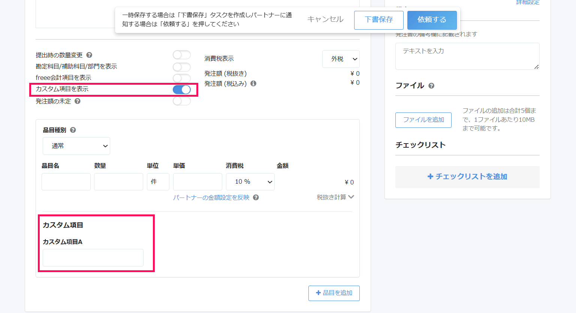Click 品目を追加 button
The image size is (576, 313).
pos(334,293)
